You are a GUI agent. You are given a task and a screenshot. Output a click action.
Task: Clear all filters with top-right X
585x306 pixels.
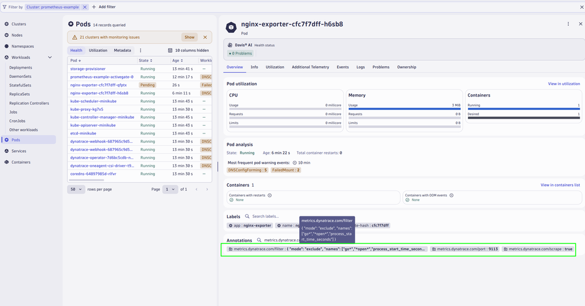[x=581, y=6]
